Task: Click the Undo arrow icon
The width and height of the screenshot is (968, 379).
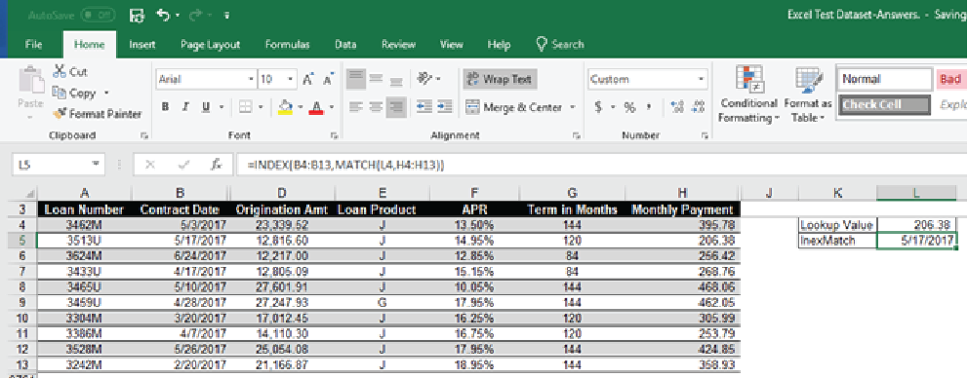Action: click(164, 15)
